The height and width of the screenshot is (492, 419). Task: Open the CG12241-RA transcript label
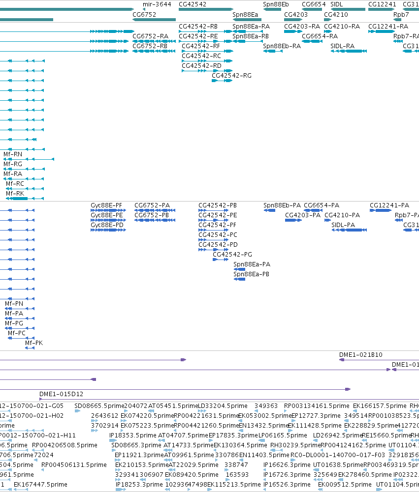tap(388, 27)
